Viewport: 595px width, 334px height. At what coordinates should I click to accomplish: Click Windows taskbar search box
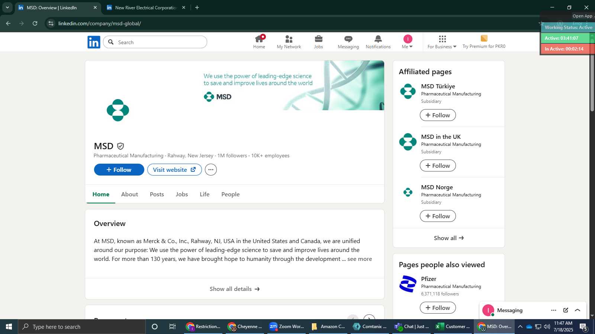pyautogui.click(x=82, y=327)
